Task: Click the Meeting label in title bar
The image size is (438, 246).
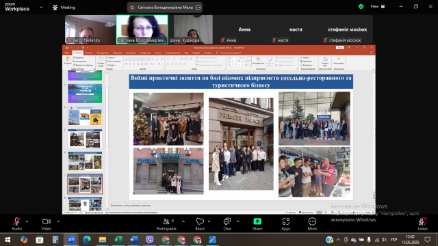Action: (68, 8)
